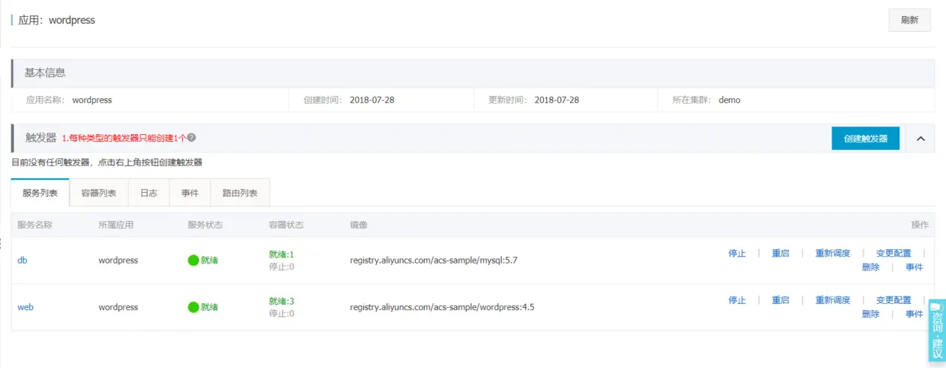946x368 pixels.
Task: Open the 事件 tab
Action: click(x=190, y=193)
